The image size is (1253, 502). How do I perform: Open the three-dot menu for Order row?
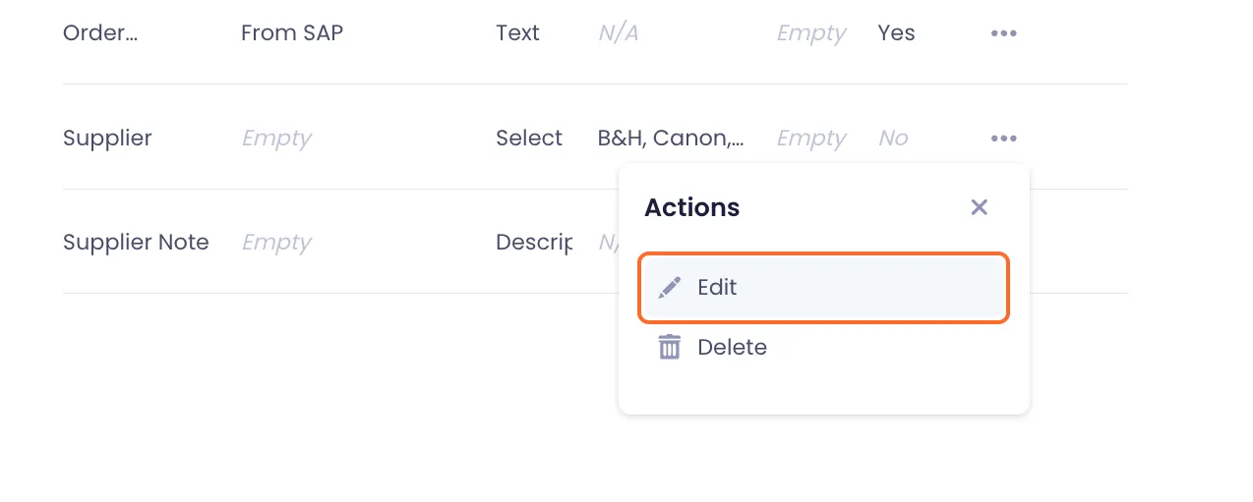coord(1003,33)
